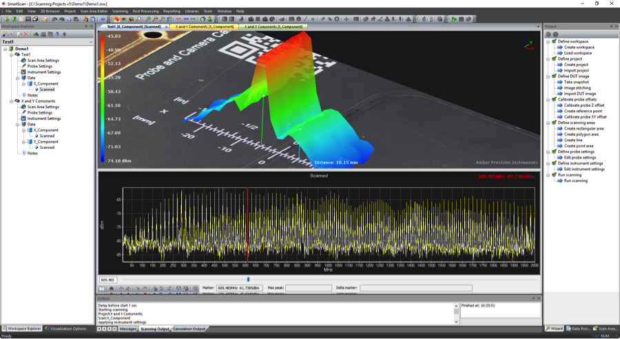This screenshot has height=339, width=620.
Task: Open the Post Processing menu
Action: coord(145,11)
